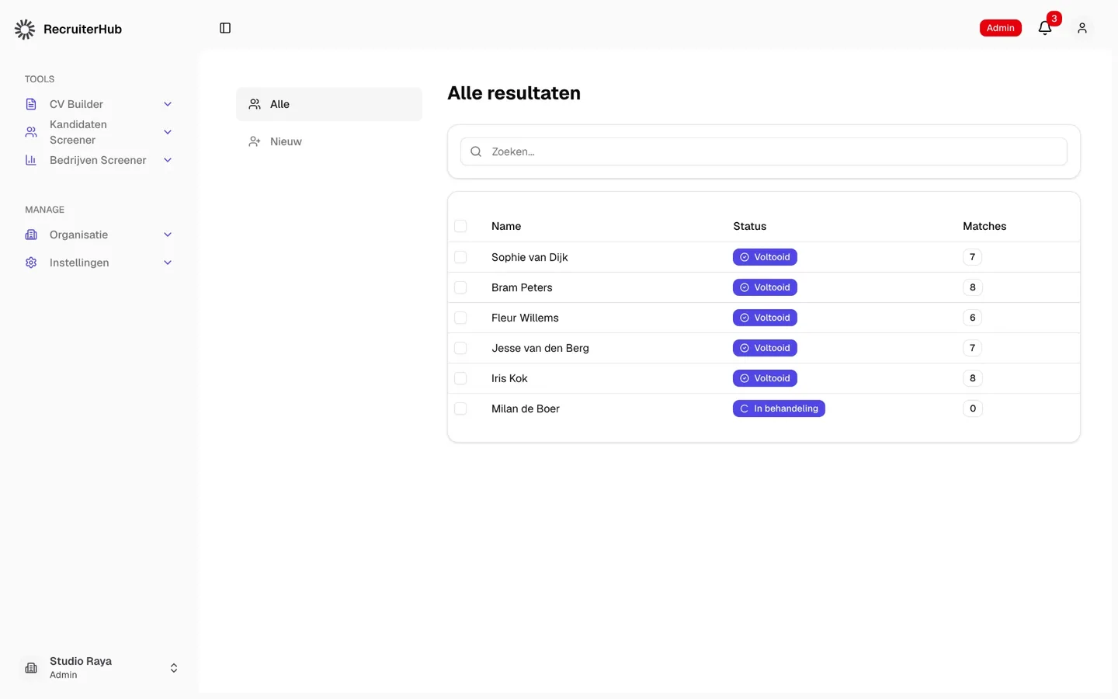Expand the Instellingen chevron

[x=168, y=263]
